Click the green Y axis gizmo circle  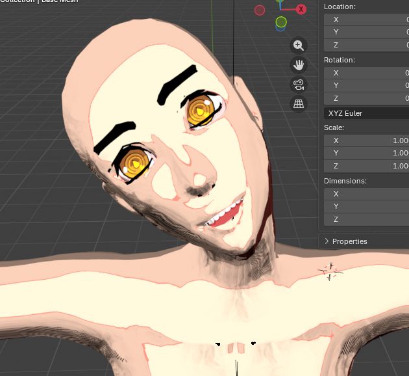281,22
